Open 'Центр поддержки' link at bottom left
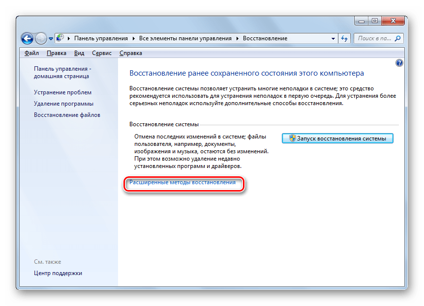The width and height of the screenshot is (424, 306). pos(58,273)
